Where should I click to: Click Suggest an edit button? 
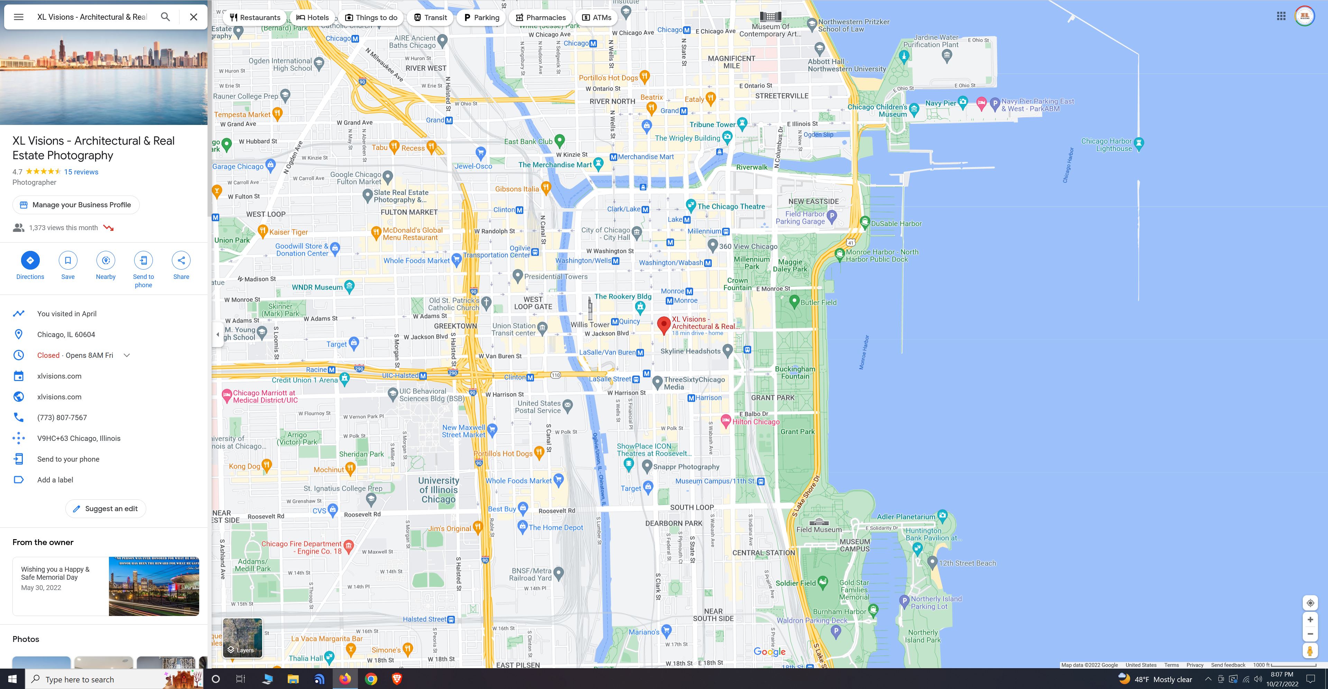tap(106, 508)
